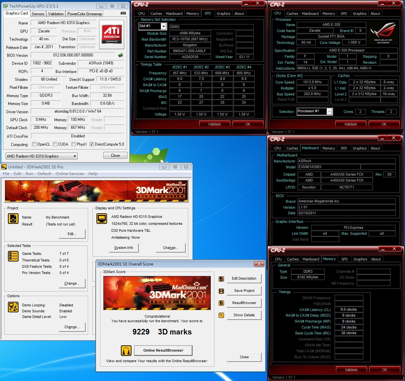
Task: Click the 3DMark2001 car banner image
Action: 96,190
